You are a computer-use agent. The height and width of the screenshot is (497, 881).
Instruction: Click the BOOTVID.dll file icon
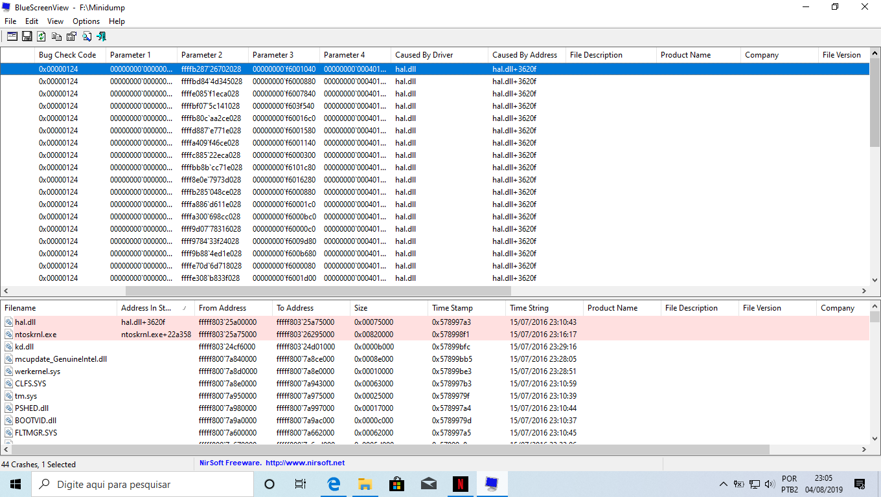(9, 421)
